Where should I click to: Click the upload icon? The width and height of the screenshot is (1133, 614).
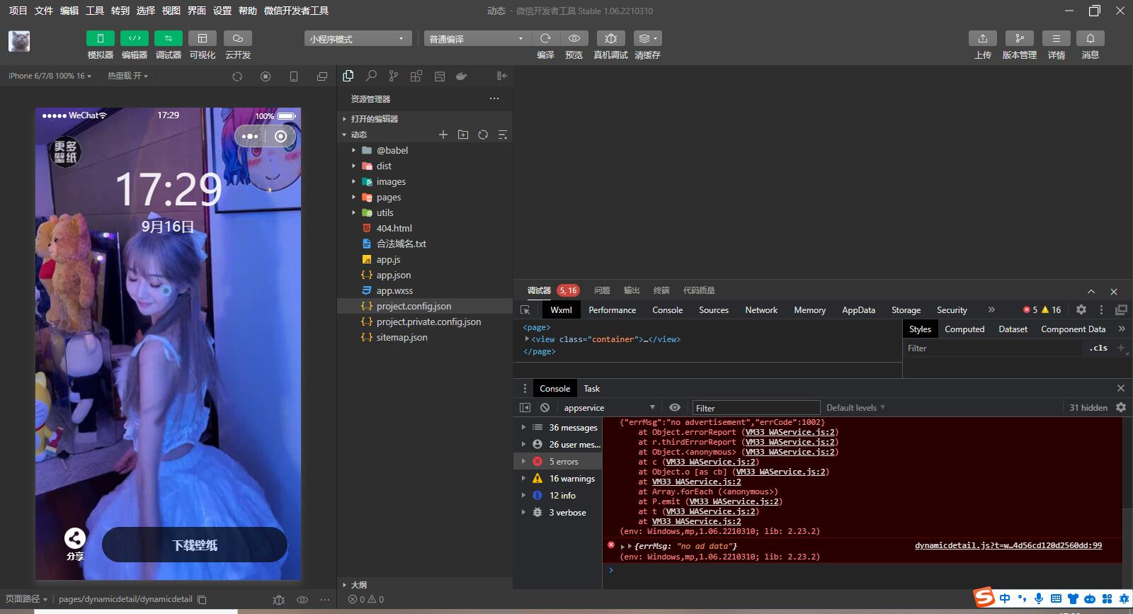point(982,38)
